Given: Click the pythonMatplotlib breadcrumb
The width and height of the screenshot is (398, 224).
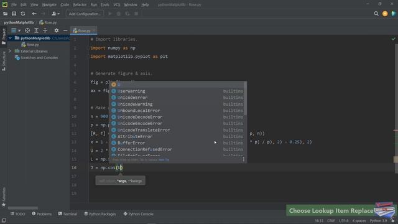Looking at the screenshot, I should (19, 22).
